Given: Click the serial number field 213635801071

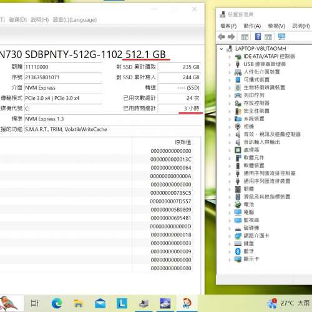Looking at the screenshot, I should tap(63, 77).
